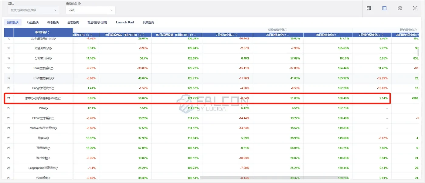Click the fullscreen expand icon
The width and height of the screenshot is (425, 183).
415,8
